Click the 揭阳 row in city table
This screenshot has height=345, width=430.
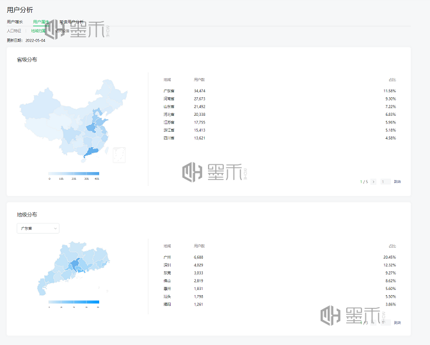(x=280, y=304)
